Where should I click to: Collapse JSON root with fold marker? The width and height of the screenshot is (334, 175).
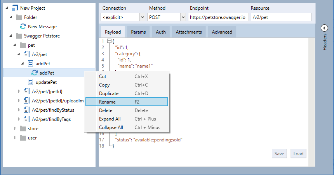(x=109, y=41)
